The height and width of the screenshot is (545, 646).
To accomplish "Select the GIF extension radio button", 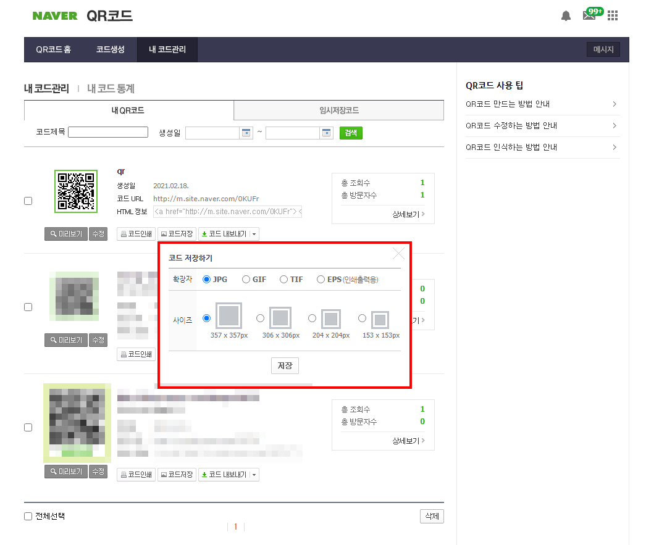I will [246, 280].
